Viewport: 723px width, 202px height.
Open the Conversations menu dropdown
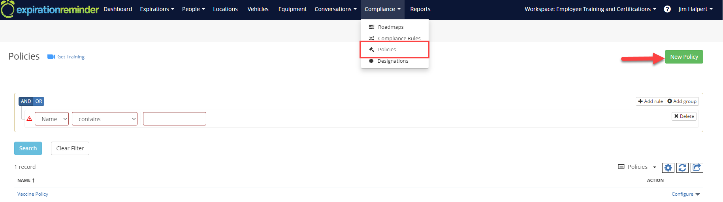point(335,9)
